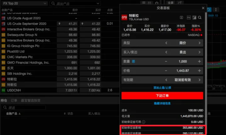Open the FX Top 20 watchlist dropdown
The height and width of the screenshot is (135, 226).
(x=24, y=3)
